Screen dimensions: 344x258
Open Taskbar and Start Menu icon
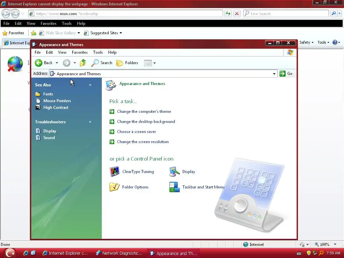click(x=174, y=187)
